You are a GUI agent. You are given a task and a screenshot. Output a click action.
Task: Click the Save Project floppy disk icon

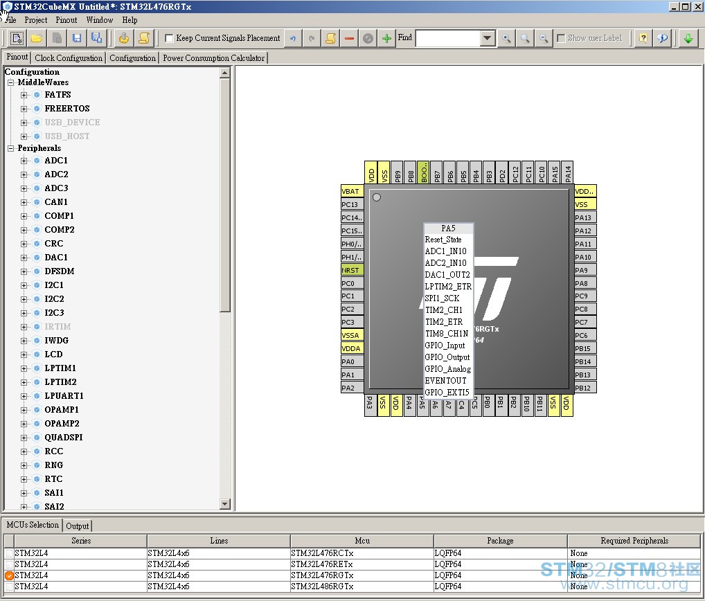[77, 38]
